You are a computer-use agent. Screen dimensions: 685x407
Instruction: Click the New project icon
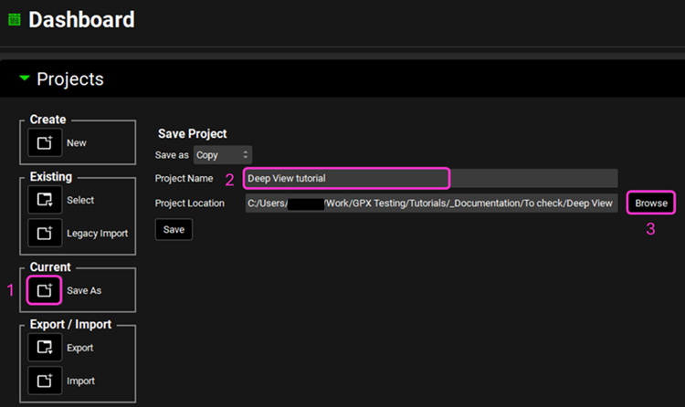(x=45, y=143)
